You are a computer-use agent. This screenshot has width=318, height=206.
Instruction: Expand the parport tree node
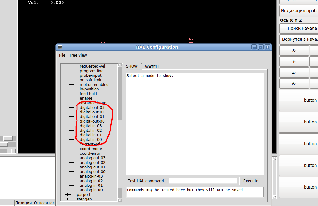(66, 194)
